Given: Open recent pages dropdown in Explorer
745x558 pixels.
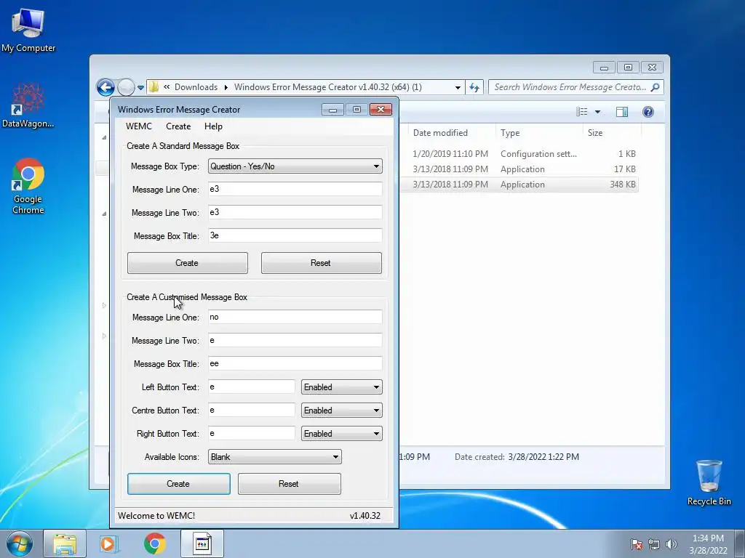Looking at the screenshot, I should [140, 88].
